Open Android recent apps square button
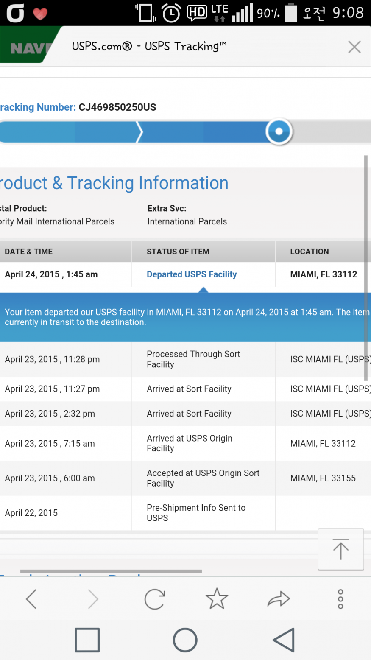This screenshot has width=371, height=660. click(x=87, y=640)
